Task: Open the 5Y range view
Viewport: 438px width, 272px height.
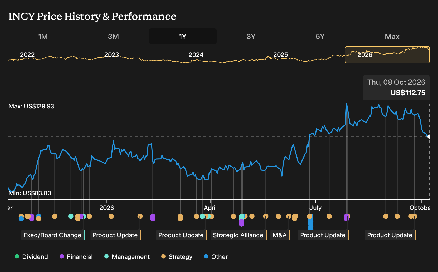Action: click(320, 37)
